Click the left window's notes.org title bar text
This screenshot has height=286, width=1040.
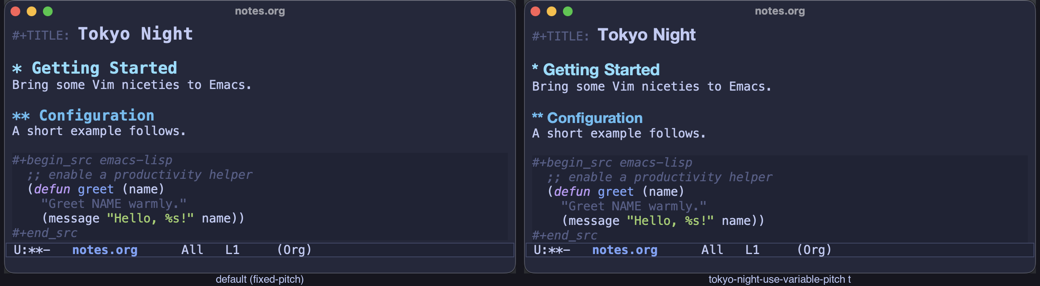pos(260,11)
